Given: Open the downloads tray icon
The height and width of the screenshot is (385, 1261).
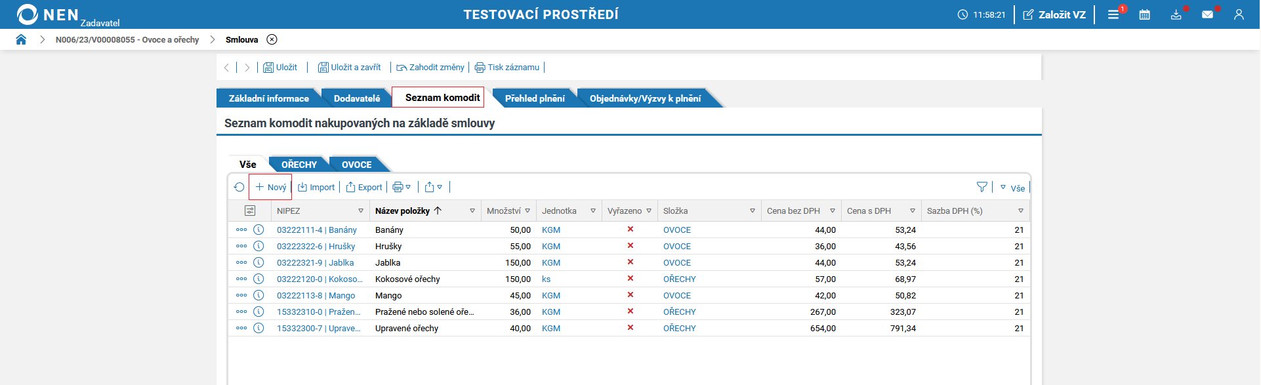Looking at the screenshot, I should tap(1176, 14).
